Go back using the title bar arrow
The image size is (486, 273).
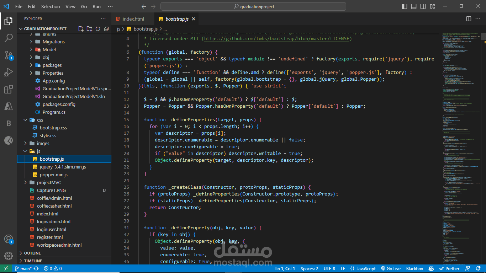pos(144,6)
